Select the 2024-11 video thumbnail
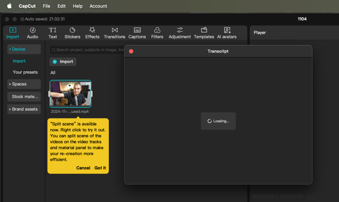339x202 pixels. click(70, 94)
